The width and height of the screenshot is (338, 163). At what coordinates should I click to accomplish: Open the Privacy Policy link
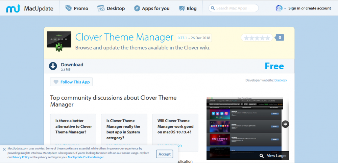tap(21, 157)
